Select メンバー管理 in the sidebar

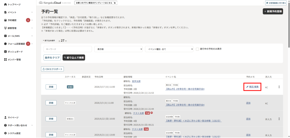coord(14,60)
